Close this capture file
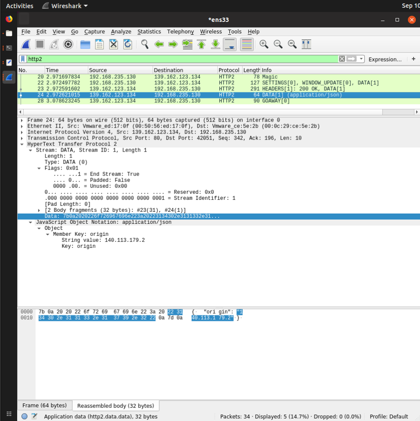Viewport: 420px width, 421px height. (x=113, y=44)
